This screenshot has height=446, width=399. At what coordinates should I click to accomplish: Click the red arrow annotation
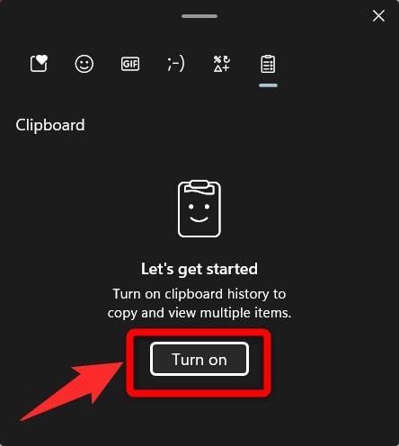(72, 391)
